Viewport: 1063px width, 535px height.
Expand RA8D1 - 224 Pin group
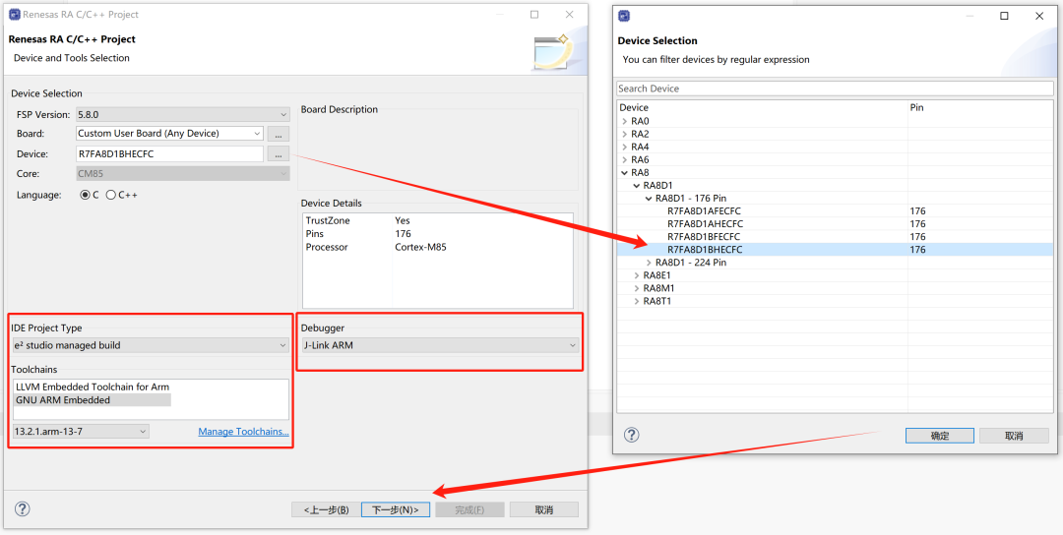(x=649, y=263)
